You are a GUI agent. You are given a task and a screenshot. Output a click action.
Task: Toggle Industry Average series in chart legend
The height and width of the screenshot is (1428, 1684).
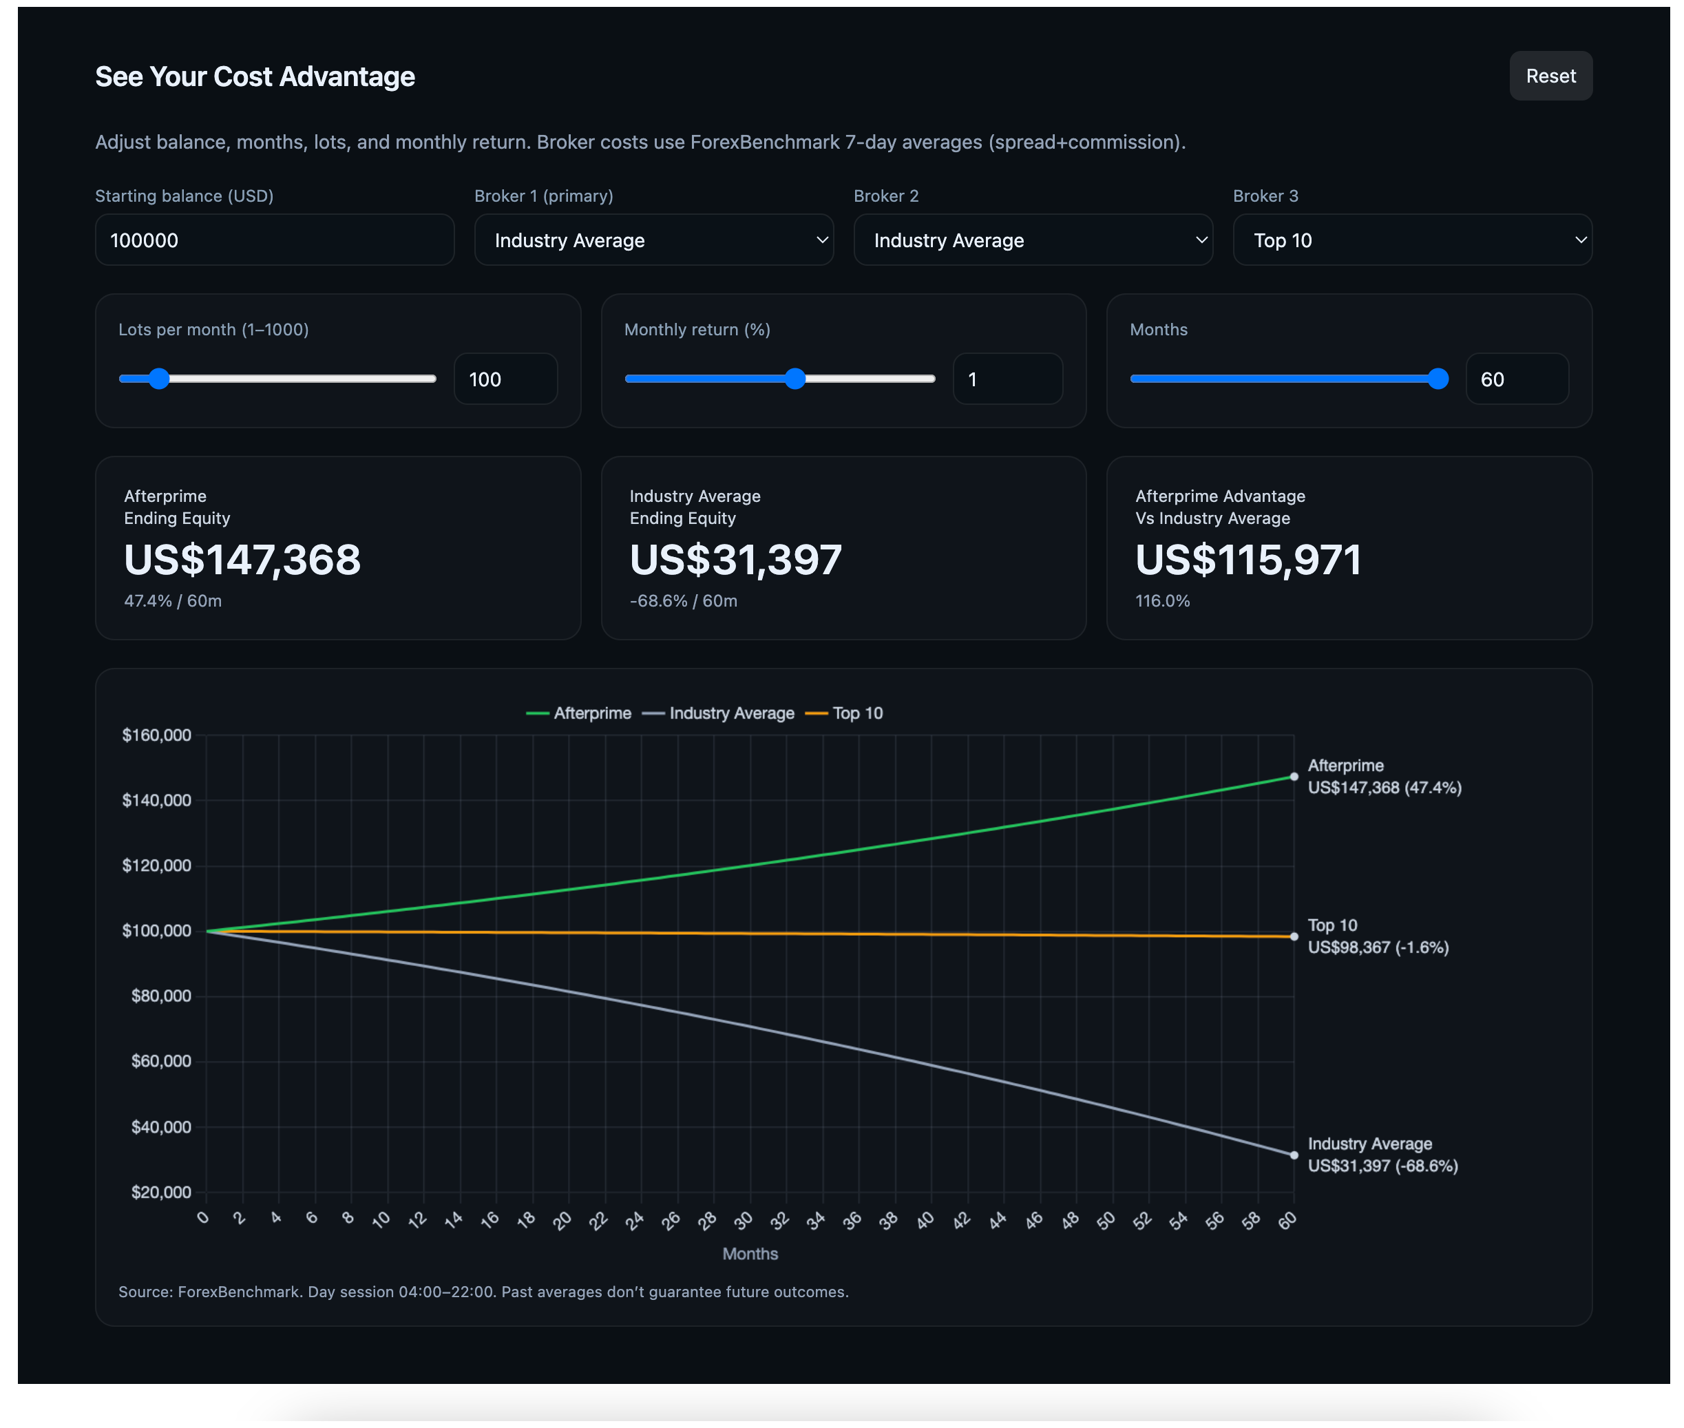tap(717, 713)
